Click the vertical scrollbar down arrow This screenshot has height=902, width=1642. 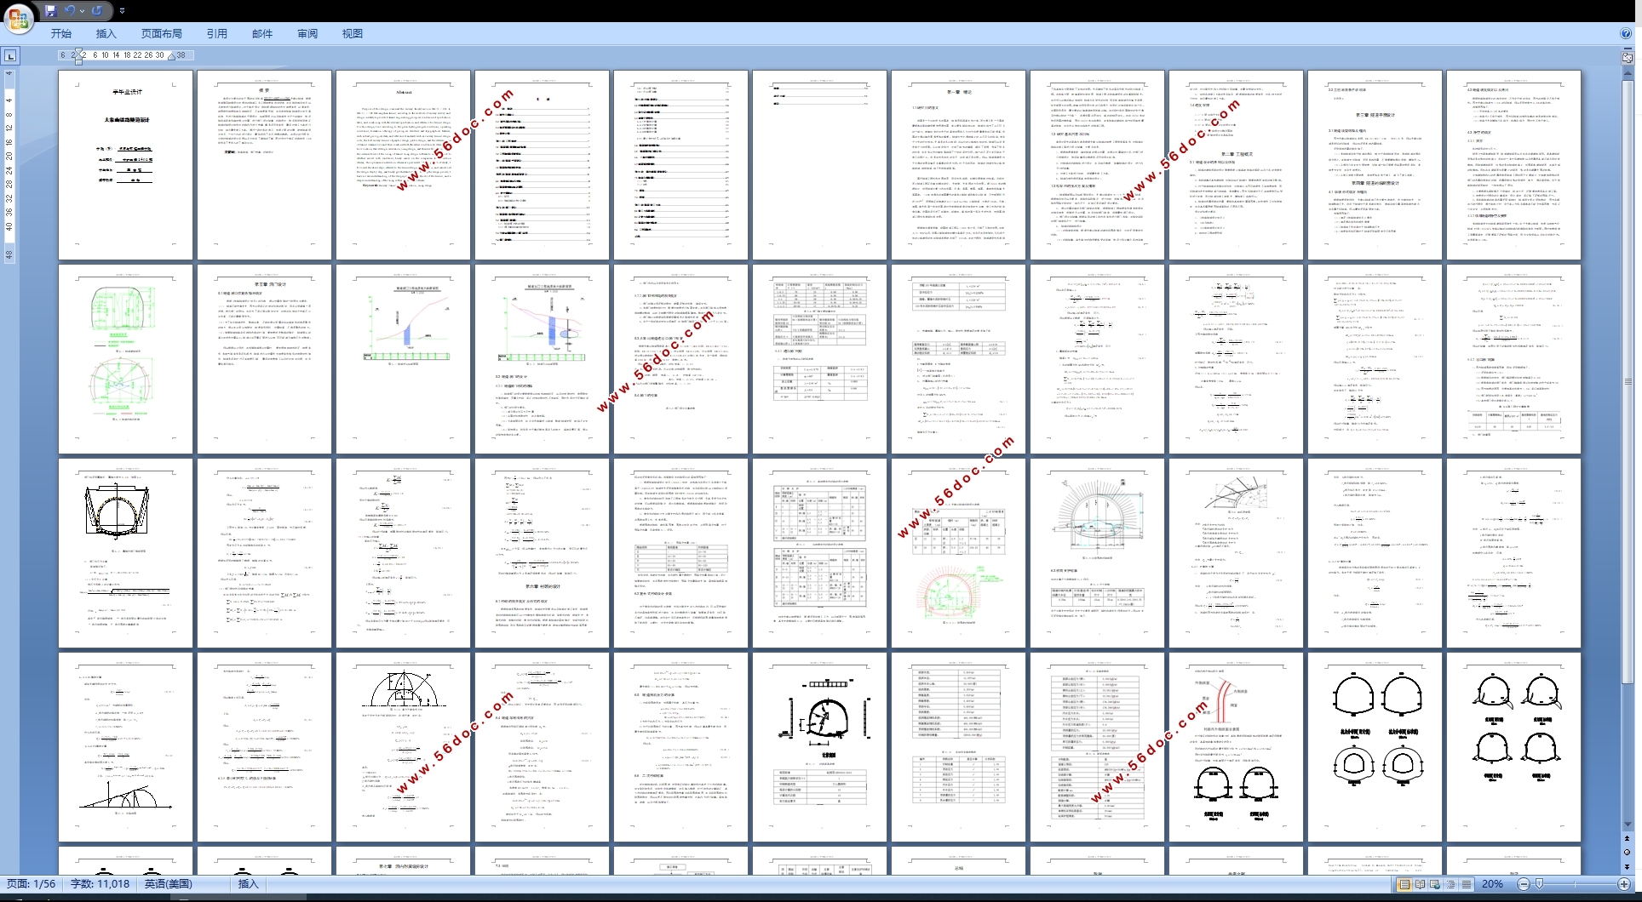1628,824
